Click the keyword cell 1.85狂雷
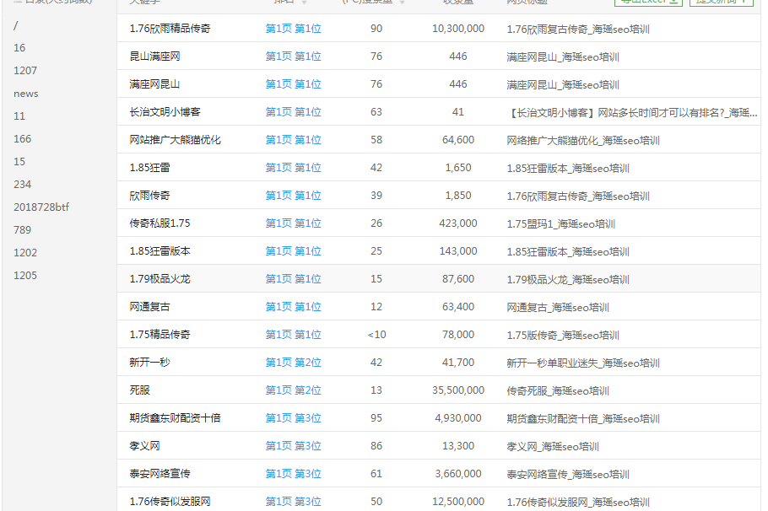Viewport: 768px width, 511px height. [x=150, y=168]
